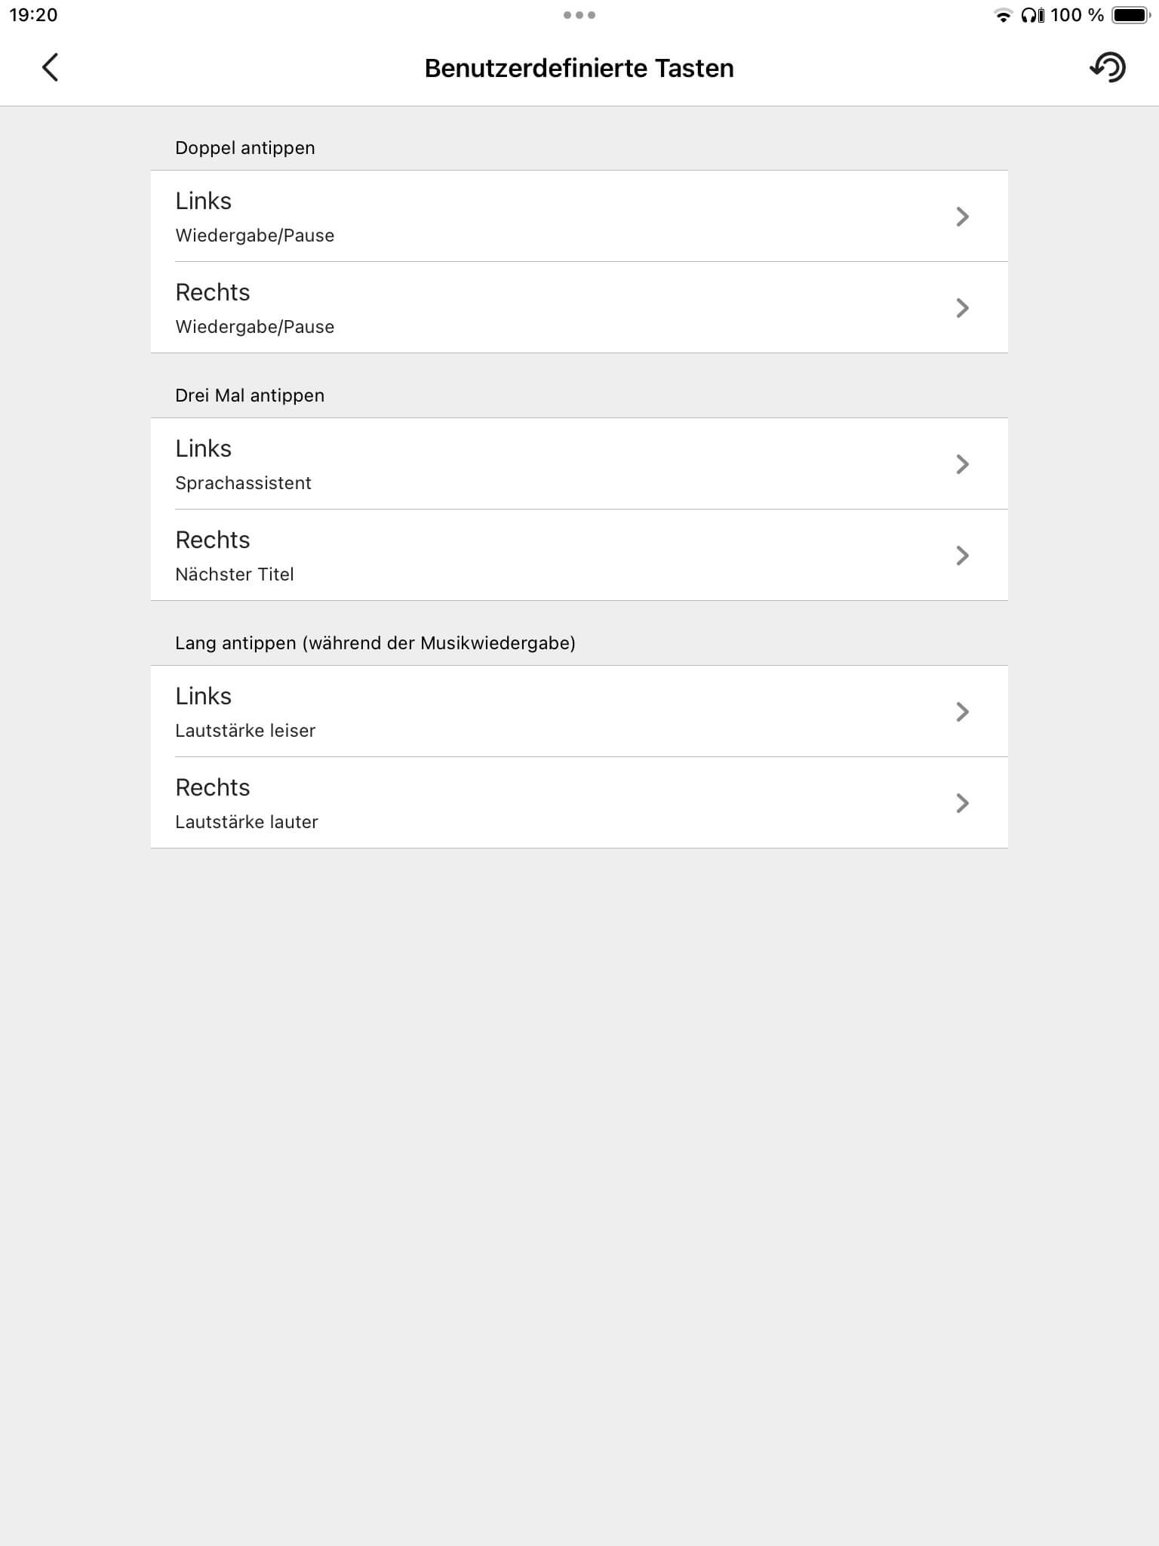Tap the back arrow icon
Screen dimensions: 1159x1546
50,68
